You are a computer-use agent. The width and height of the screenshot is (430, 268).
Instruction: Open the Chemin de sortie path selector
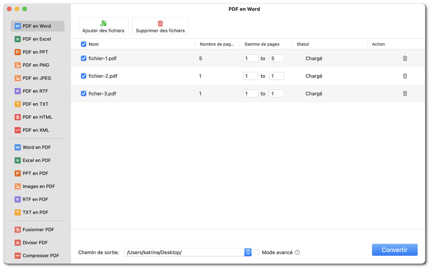pyautogui.click(x=248, y=252)
